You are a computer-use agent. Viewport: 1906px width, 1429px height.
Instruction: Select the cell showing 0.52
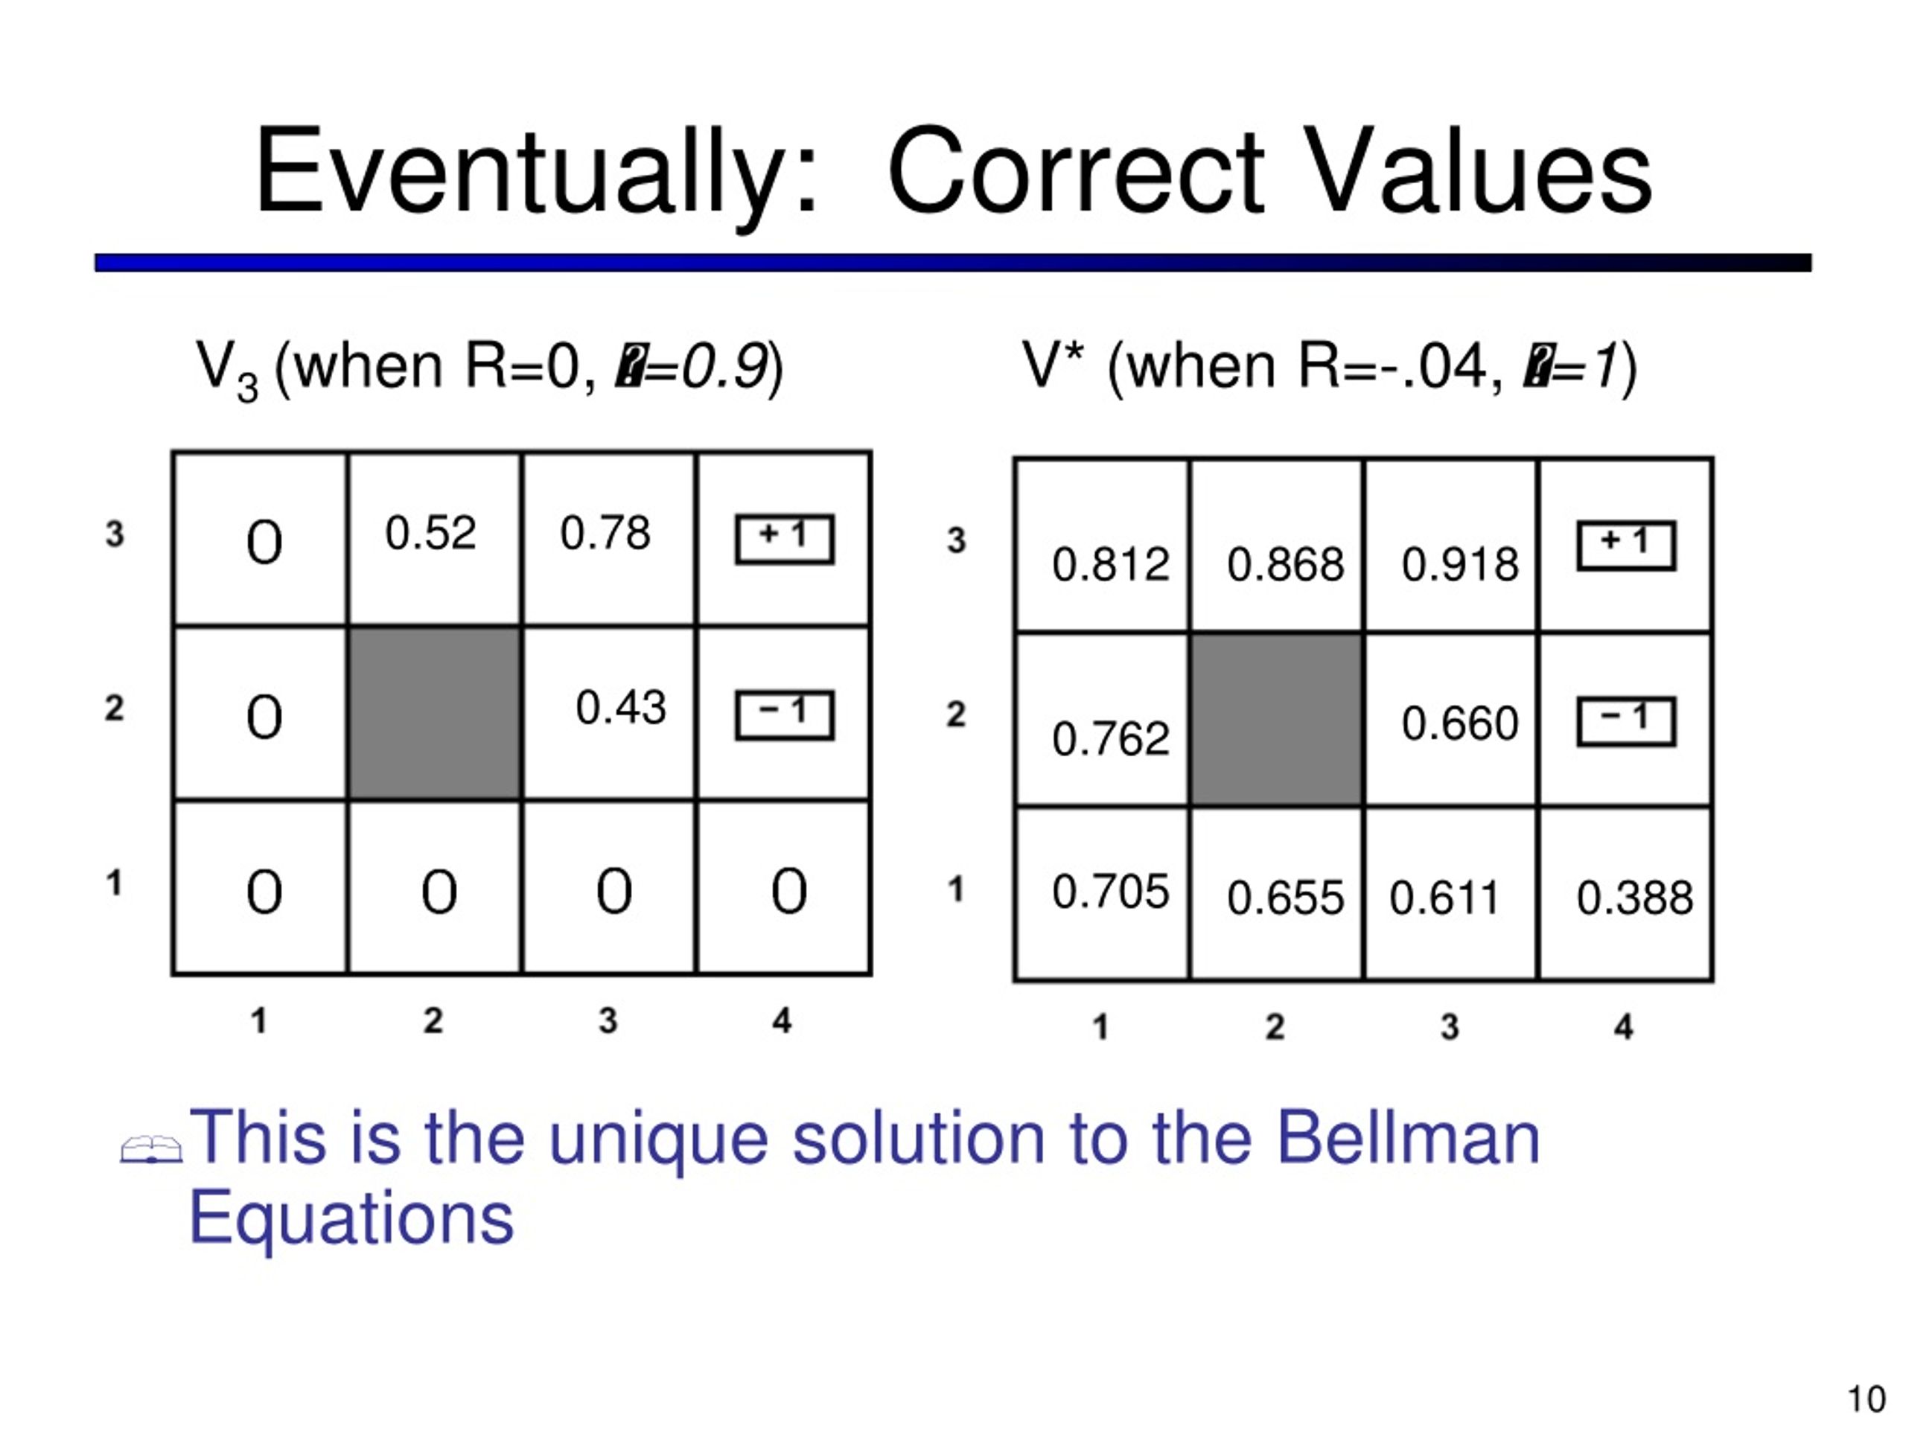pos(434,539)
